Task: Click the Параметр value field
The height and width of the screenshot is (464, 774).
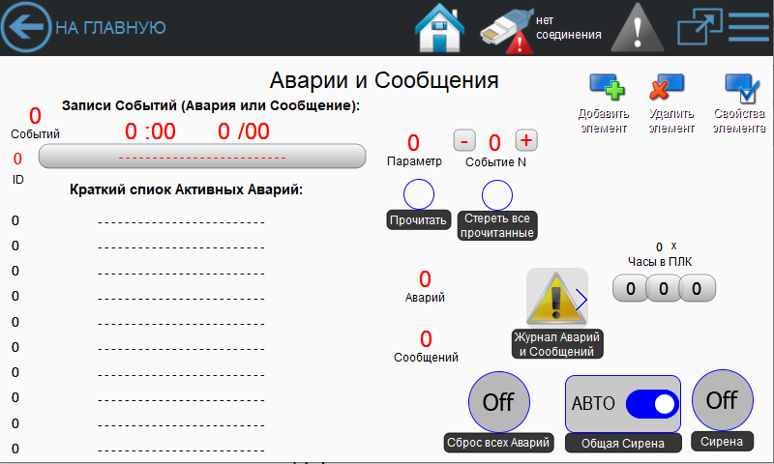Action: pyautogui.click(x=413, y=143)
